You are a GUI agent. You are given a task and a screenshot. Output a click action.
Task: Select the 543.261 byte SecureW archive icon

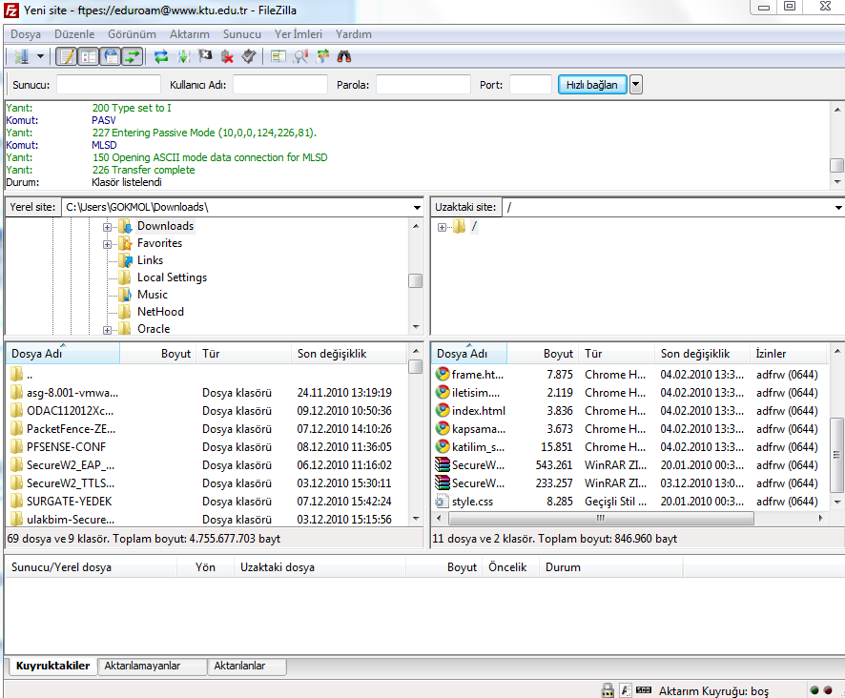point(443,464)
